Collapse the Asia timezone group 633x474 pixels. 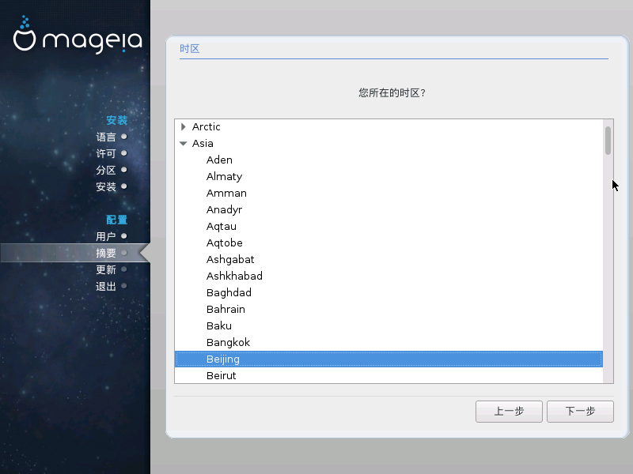click(x=184, y=144)
